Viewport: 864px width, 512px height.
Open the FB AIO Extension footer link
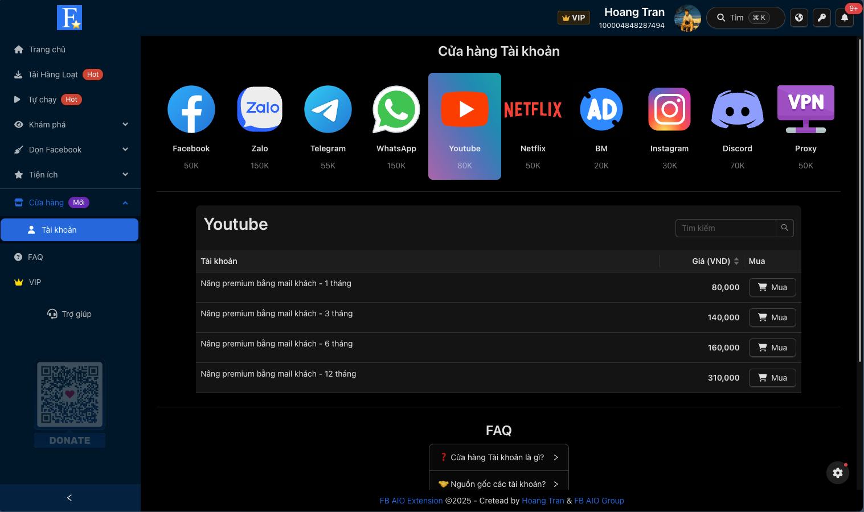click(x=411, y=501)
